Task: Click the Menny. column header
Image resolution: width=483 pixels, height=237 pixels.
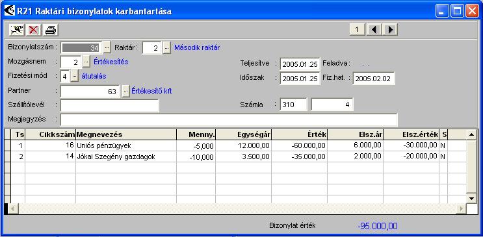Action: [x=196, y=134]
